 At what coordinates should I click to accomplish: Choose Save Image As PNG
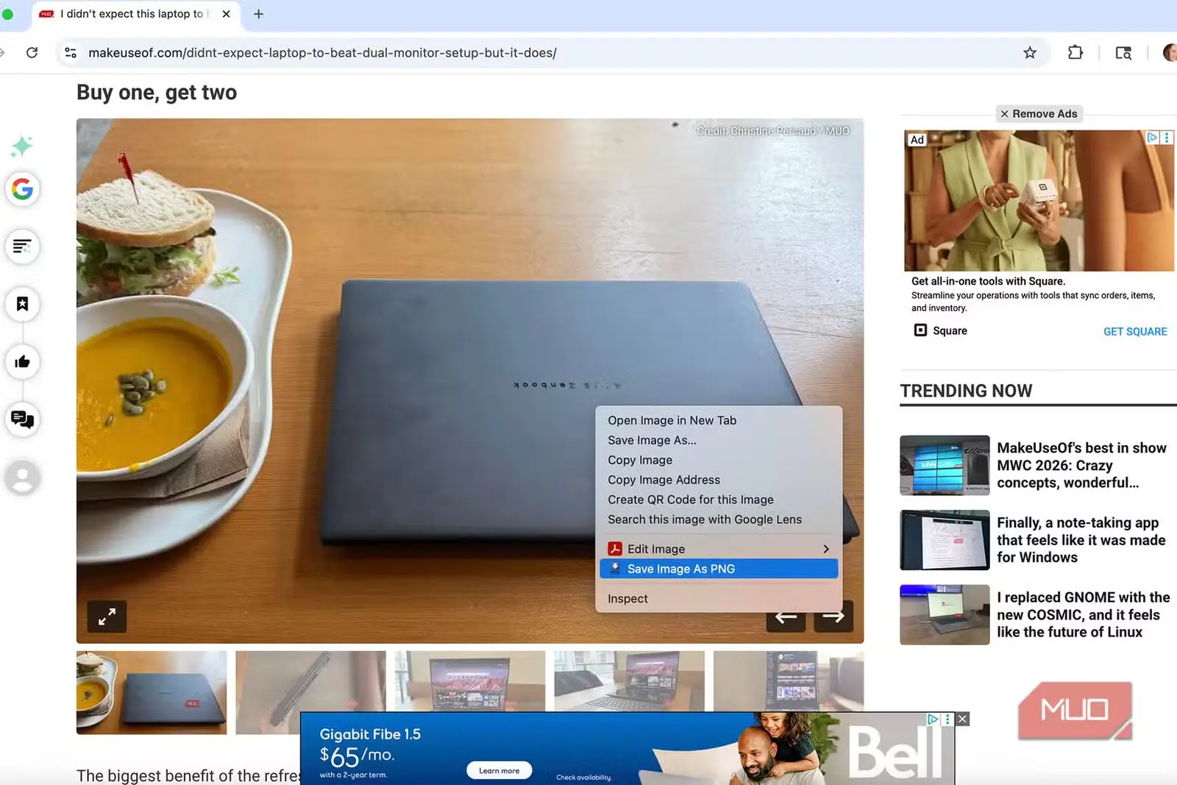coord(719,569)
